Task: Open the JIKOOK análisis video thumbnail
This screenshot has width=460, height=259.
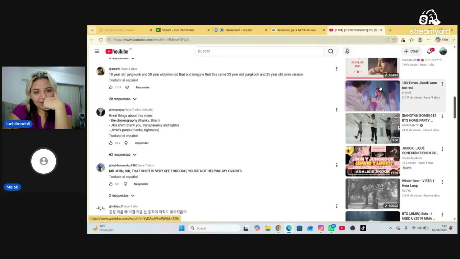Action: click(x=373, y=161)
